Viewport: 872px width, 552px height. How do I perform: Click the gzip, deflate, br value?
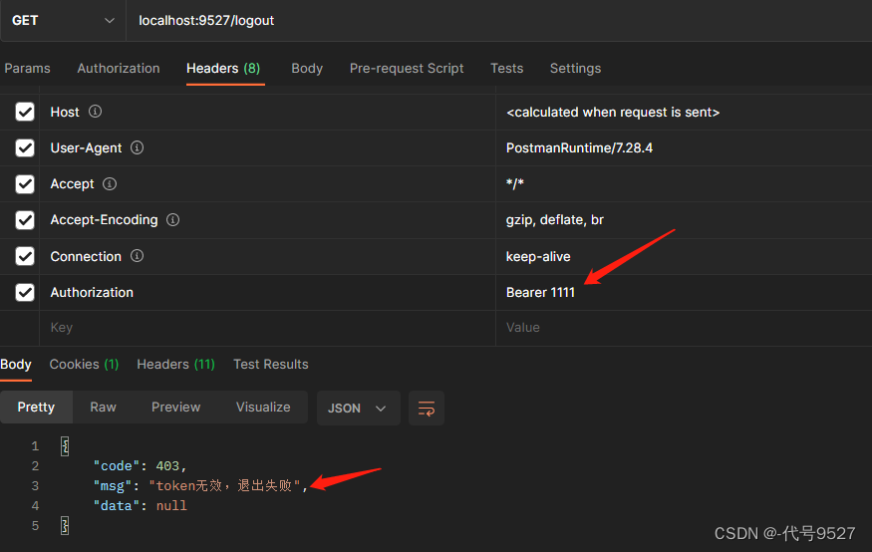point(555,220)
